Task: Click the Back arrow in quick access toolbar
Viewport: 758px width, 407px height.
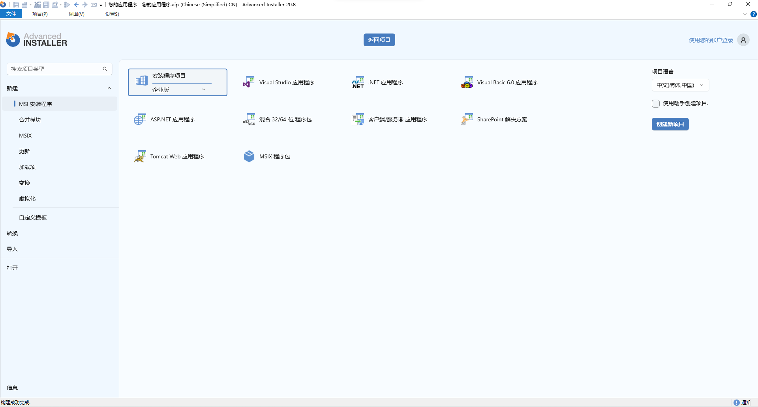Action: pyautogui.click(x=76, y=5)
